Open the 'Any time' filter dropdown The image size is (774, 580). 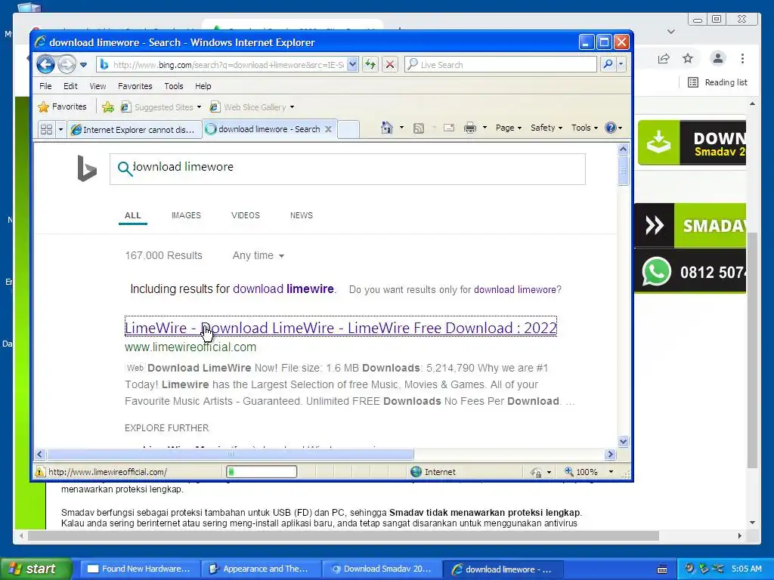pyautogui.click(x=259, y=255)
